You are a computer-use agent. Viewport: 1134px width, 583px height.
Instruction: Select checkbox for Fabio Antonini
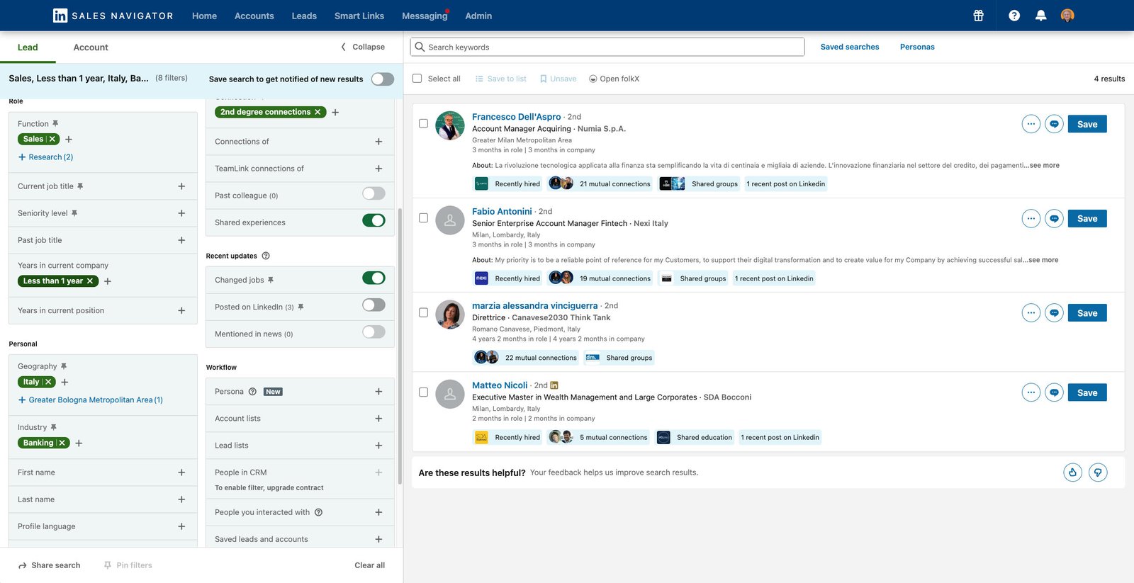[423, 218]
